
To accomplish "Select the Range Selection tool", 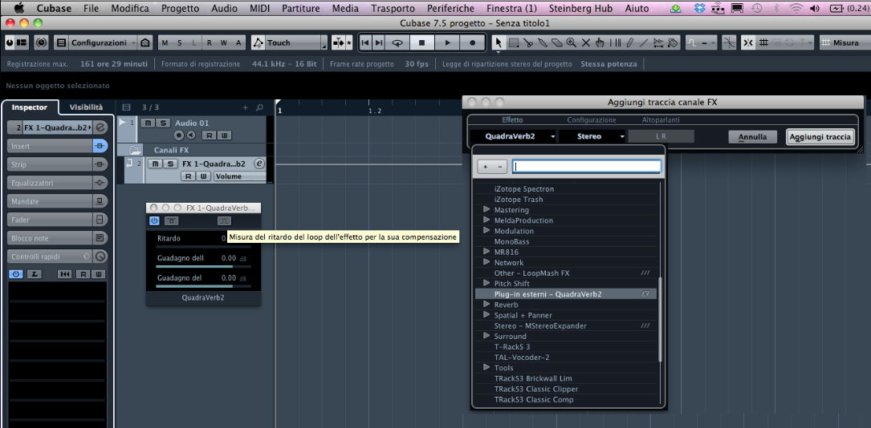I will [x=513, y=42].
